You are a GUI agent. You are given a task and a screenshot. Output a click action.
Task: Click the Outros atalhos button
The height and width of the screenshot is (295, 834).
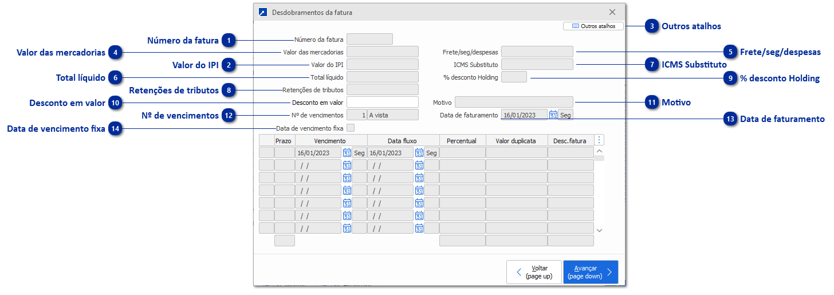(x=593, y=26)
